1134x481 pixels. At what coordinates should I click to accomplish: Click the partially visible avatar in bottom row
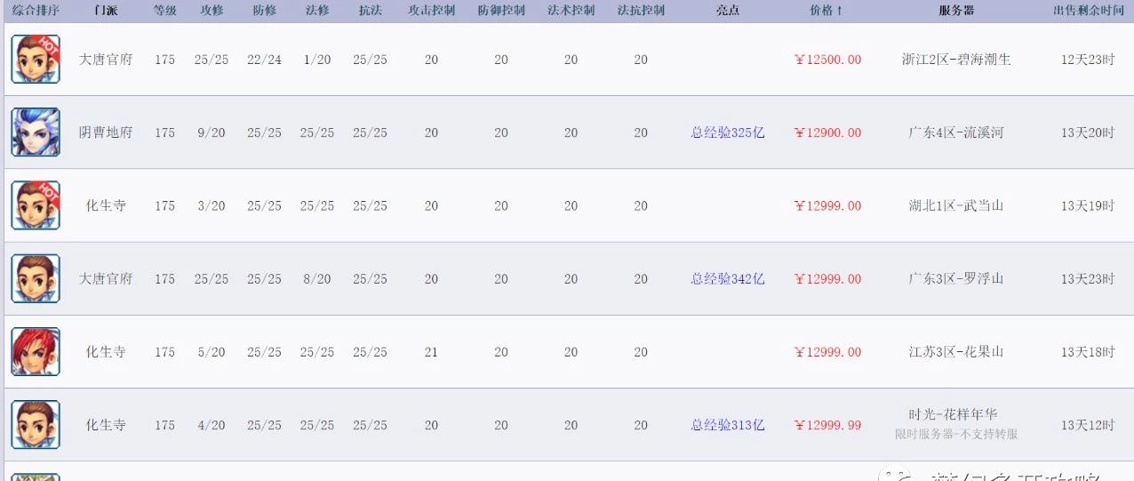[36, 477]
